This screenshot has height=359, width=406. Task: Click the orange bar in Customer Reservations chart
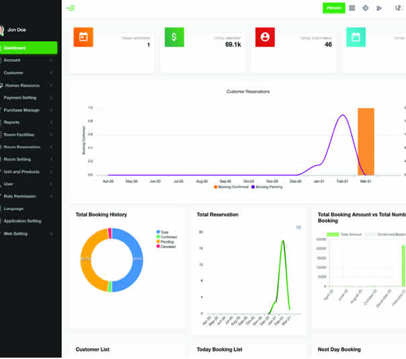point(366,141)
